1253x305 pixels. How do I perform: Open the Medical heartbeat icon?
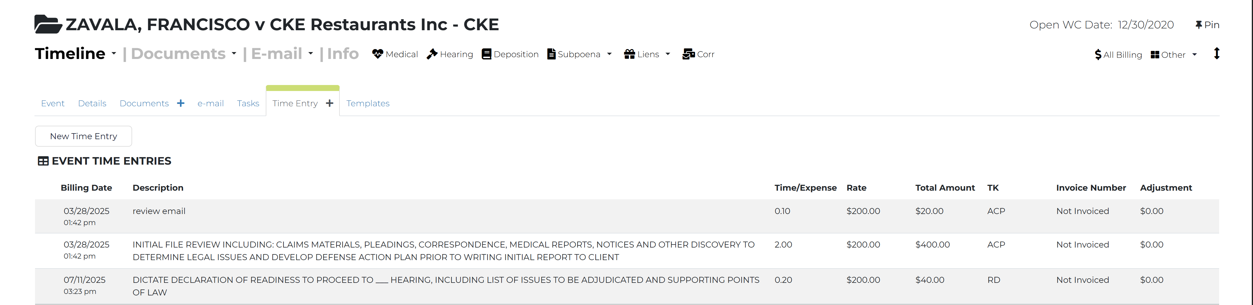click(x=378, y=54)
